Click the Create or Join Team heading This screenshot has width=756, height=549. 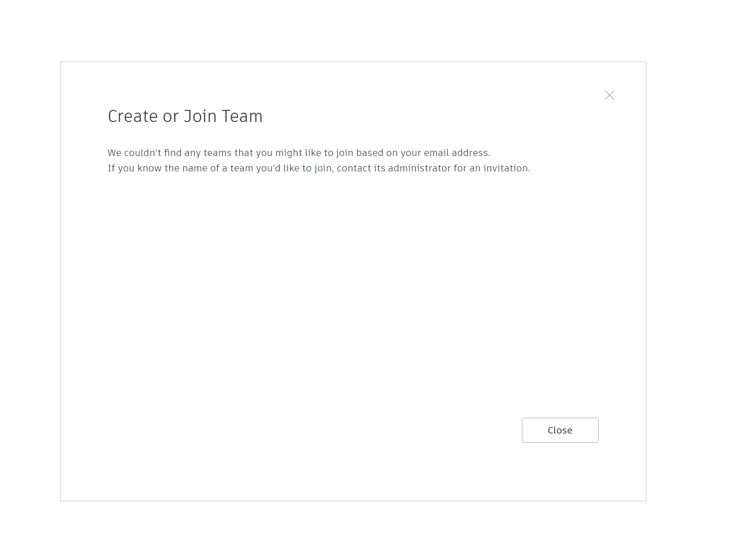(185, 116)
